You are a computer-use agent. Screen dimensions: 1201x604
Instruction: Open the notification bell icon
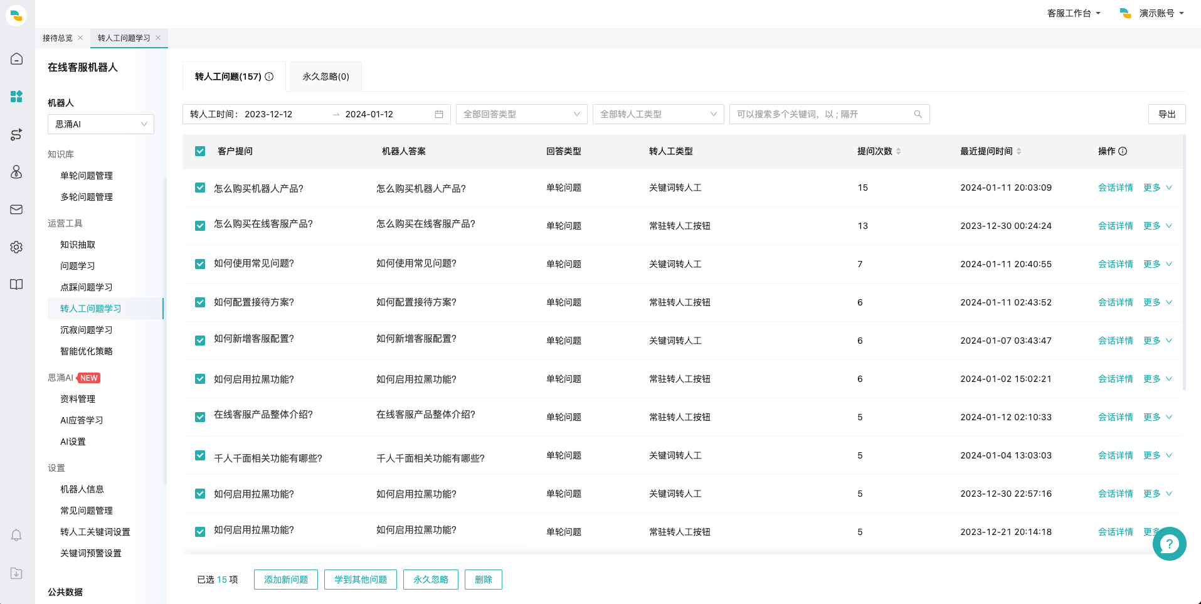(x=16, y=535)
